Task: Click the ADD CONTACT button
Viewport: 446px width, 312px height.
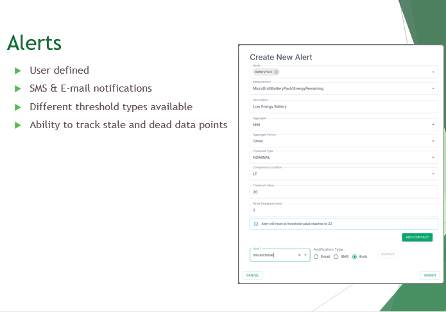Action: tap(417, 237)
